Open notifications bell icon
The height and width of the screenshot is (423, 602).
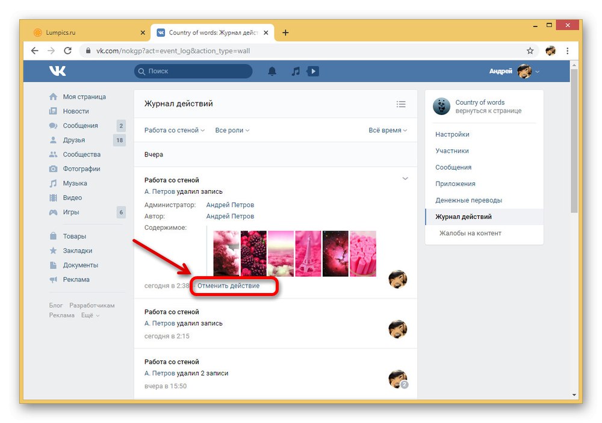click(272, 71)
